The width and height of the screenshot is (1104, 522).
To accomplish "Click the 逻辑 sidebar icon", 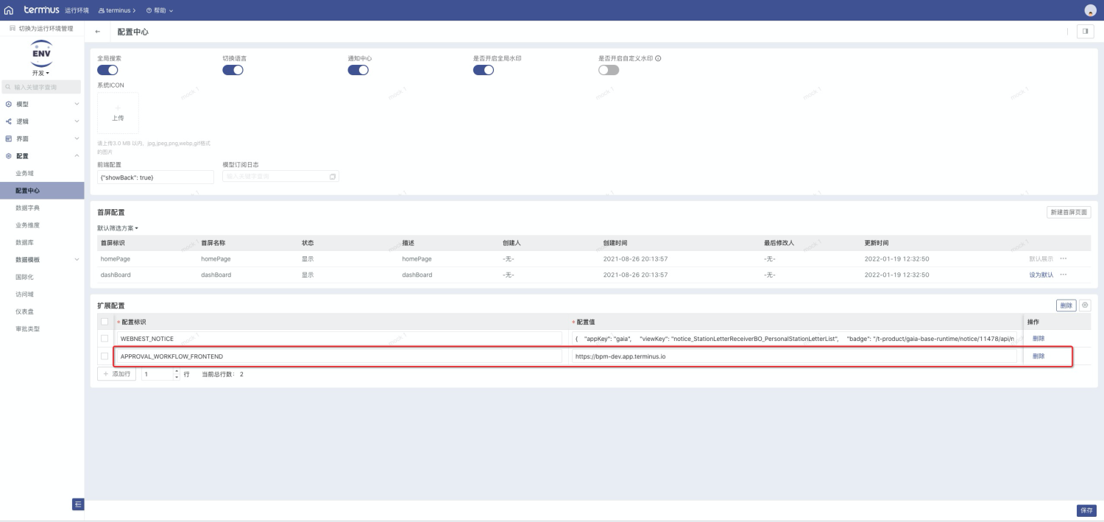I will (9, 121).
